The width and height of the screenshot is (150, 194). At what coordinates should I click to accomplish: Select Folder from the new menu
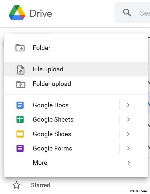pos(76,48)
